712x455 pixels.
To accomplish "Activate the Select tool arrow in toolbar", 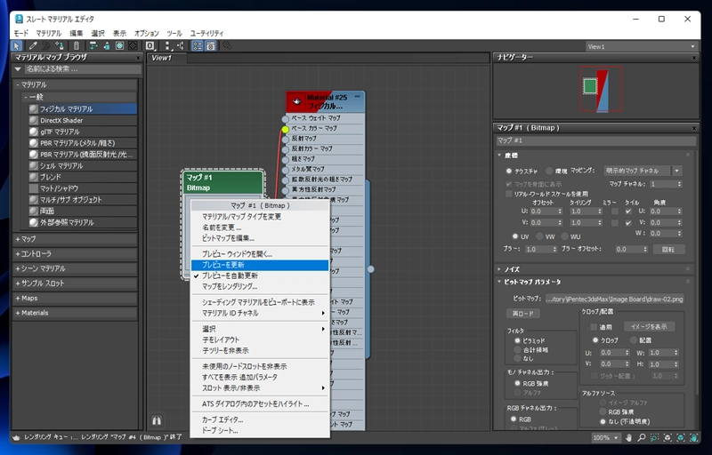I will 16,46.
